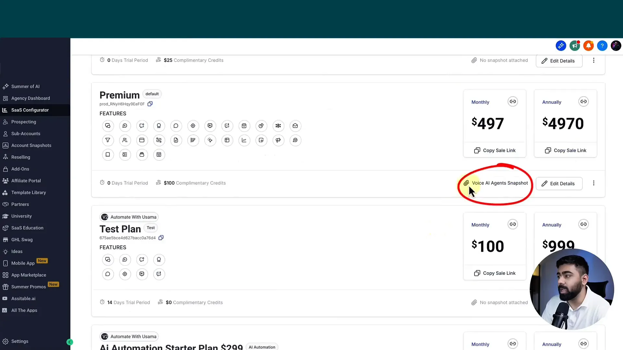Open the AI Automation Starter Plan Monthly link icon
The width and height of the screenshot is (623, 350).
513,344
